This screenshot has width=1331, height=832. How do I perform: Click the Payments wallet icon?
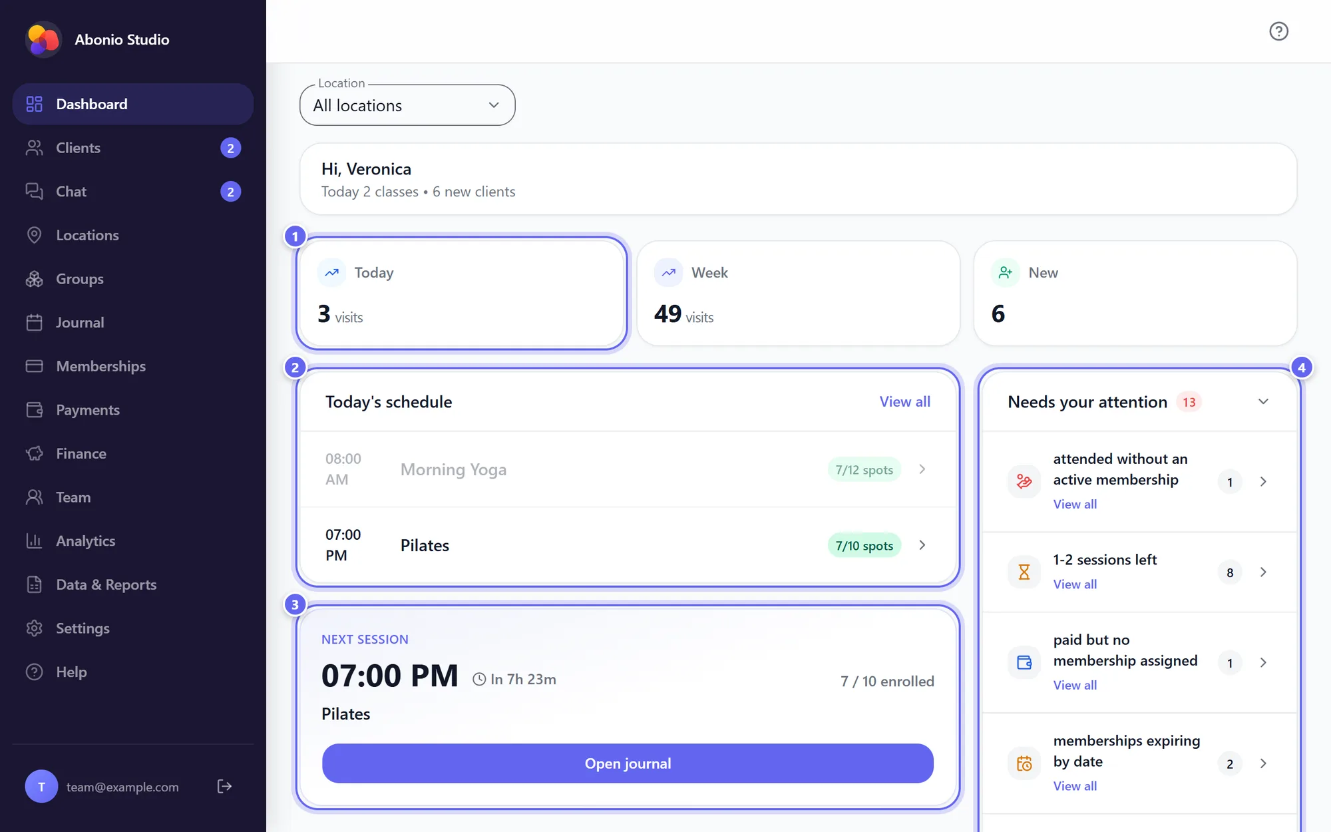(34, 410)
